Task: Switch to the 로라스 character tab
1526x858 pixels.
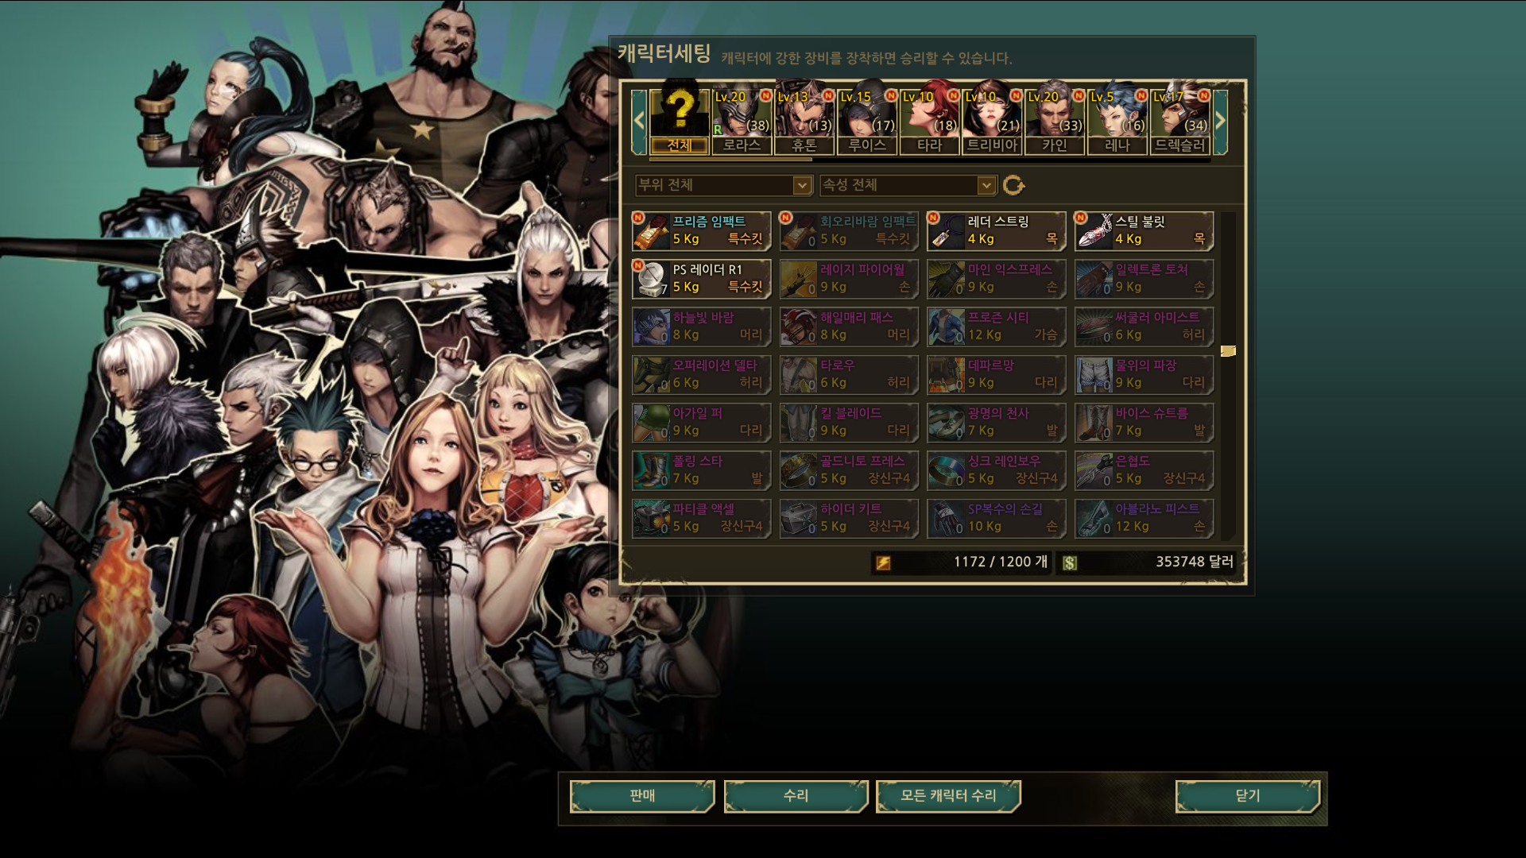Action: (742, 121)
